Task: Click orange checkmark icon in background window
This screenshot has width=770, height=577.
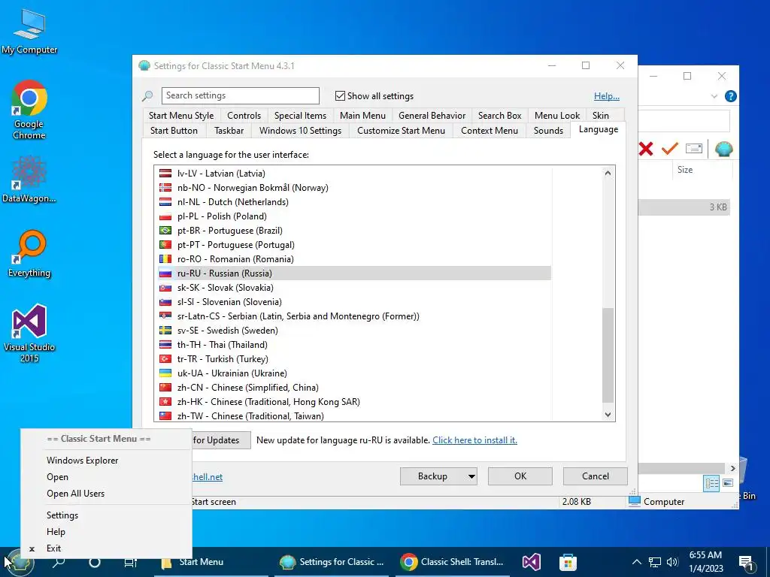Action: tap(669, 148)
